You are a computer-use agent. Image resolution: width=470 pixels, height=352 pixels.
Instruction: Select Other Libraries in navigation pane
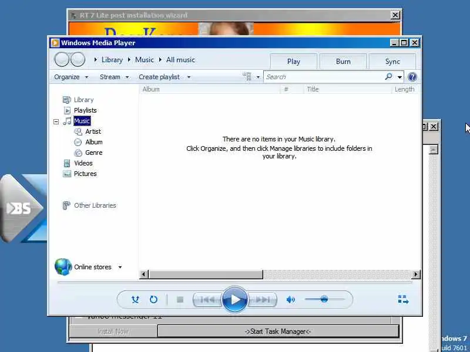(x=95, y=205)
